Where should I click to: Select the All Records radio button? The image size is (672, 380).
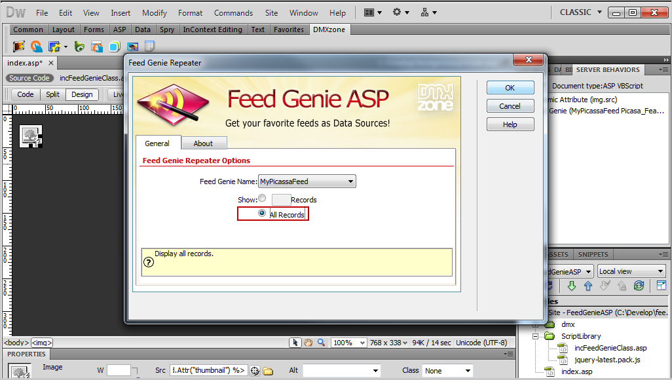click(262, 213)
